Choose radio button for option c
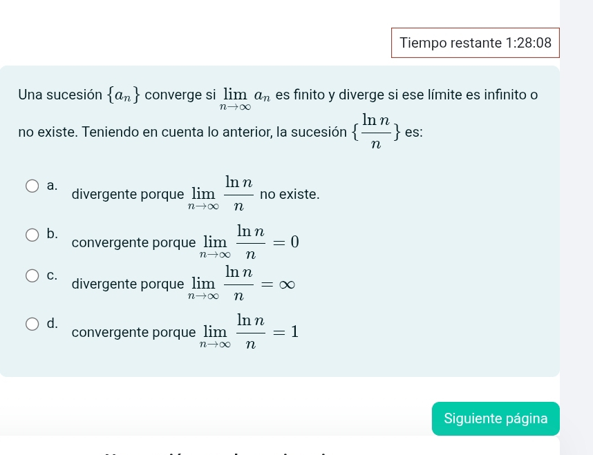This screenshot has height=455, width=593. point(32,276)
